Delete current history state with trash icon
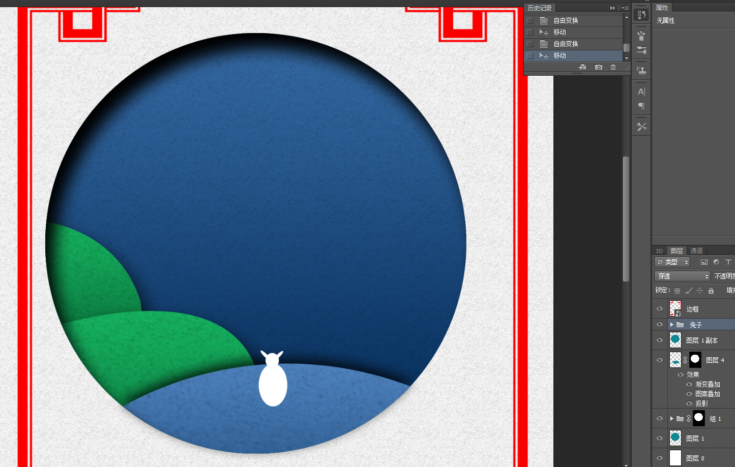 [x=613, y=67]
